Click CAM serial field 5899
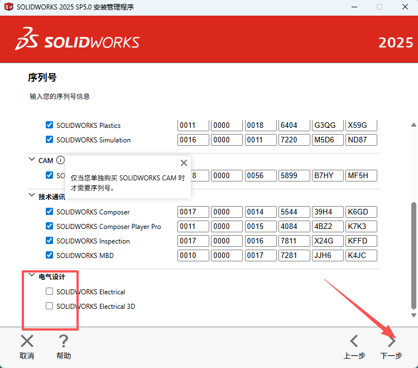The width and height of the screenshot is (418, 368). (294, 175)
